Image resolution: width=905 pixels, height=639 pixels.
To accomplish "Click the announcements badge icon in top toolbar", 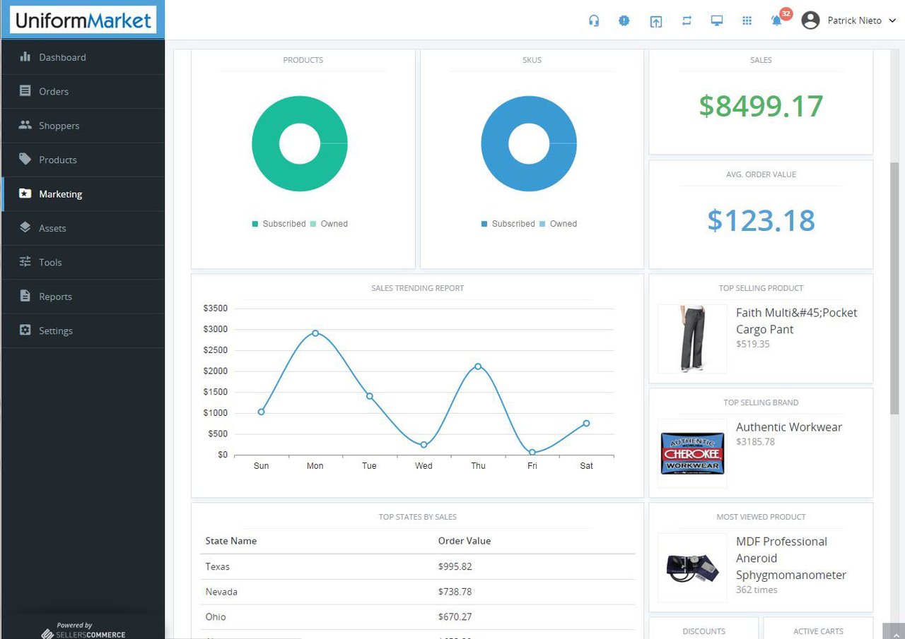I will click(x=624, y=20).
